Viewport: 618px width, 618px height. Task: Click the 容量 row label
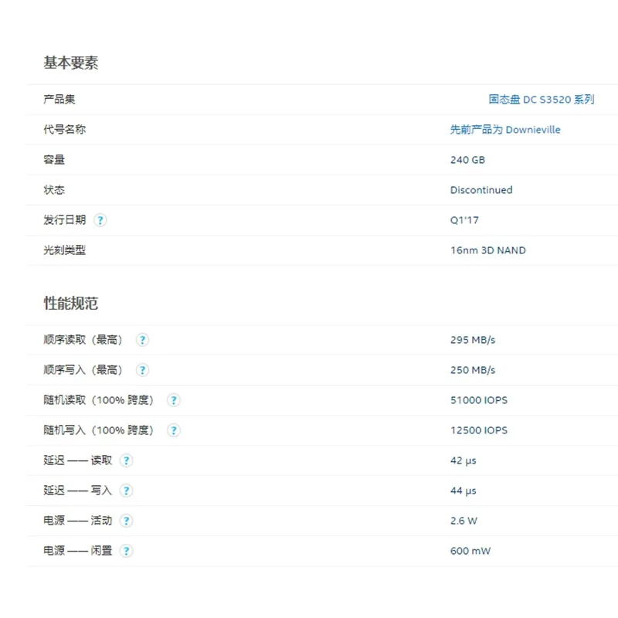pyautogui.click(x=54, y=160)
